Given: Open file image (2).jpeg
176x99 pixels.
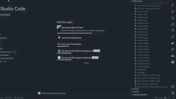Looking at the screenshot, I should [143, 17].
